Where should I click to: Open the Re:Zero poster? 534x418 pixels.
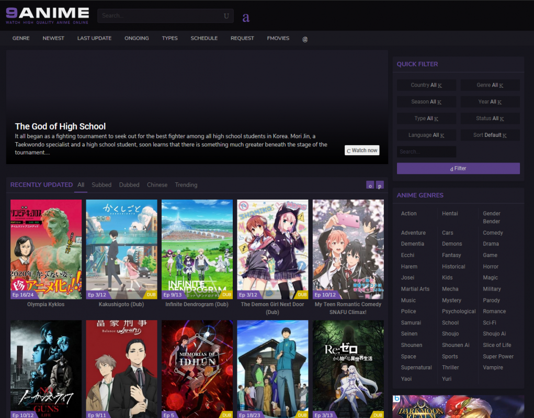point(348,369)
